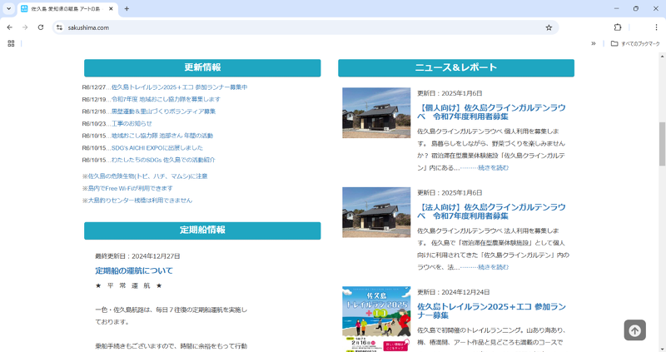The image size is (666, 352).
Task: Open the すべてのブックマーク folder
Action: (x=634, y=43)
